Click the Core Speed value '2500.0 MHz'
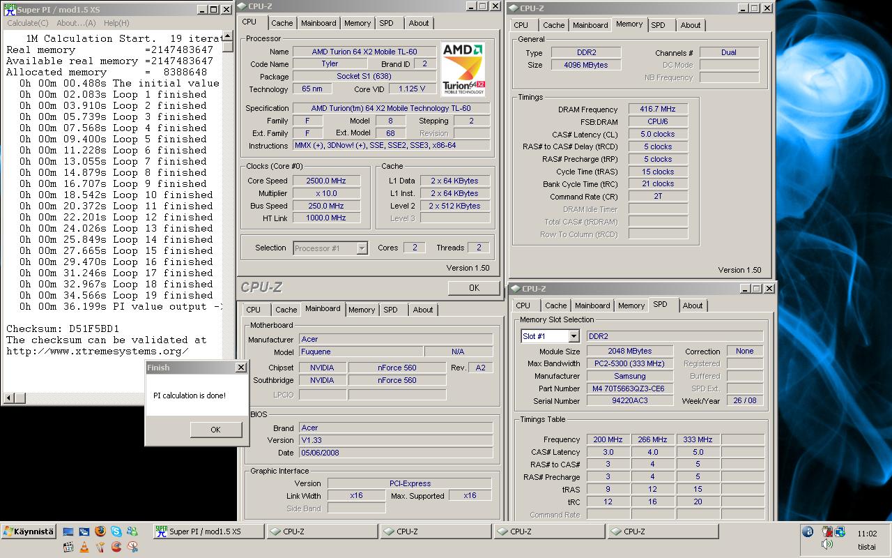 (326, 181)
